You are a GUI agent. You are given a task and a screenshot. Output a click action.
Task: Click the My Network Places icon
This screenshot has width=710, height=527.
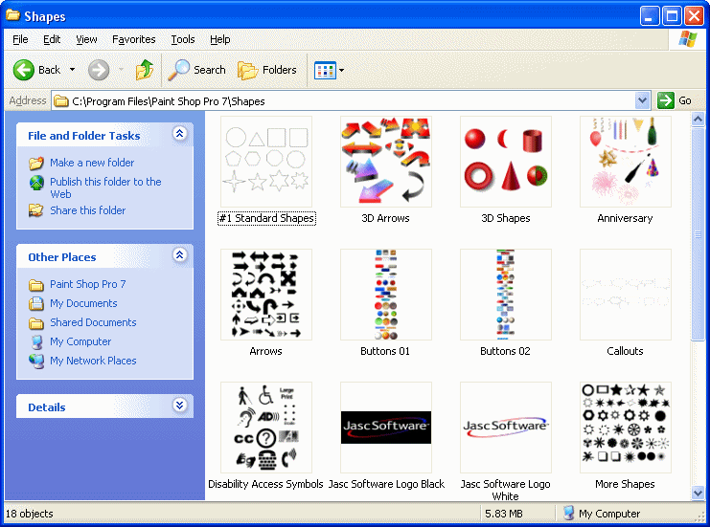36,361
